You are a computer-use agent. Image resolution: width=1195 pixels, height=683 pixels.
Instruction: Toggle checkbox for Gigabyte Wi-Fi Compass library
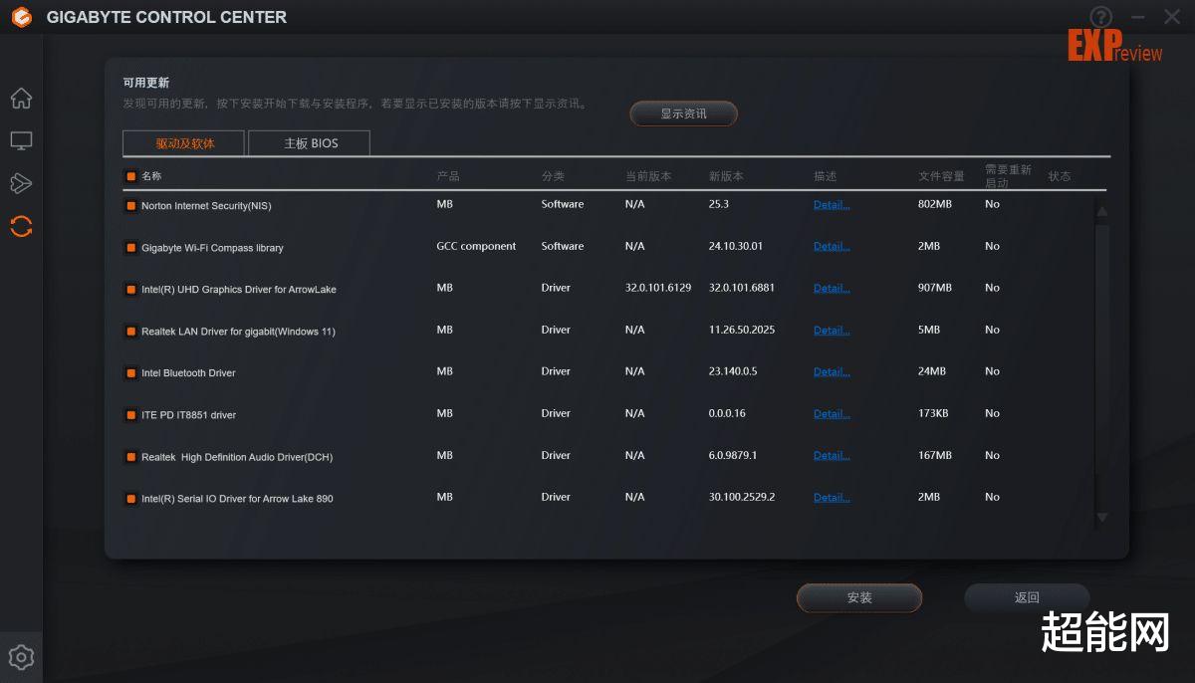[130, 248]
